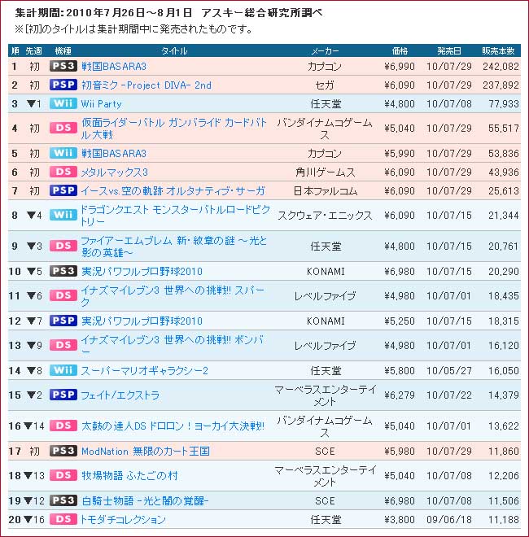Click PSP badge beside 初音ミク Project DIVA 2nd

(x=63, y=85)
